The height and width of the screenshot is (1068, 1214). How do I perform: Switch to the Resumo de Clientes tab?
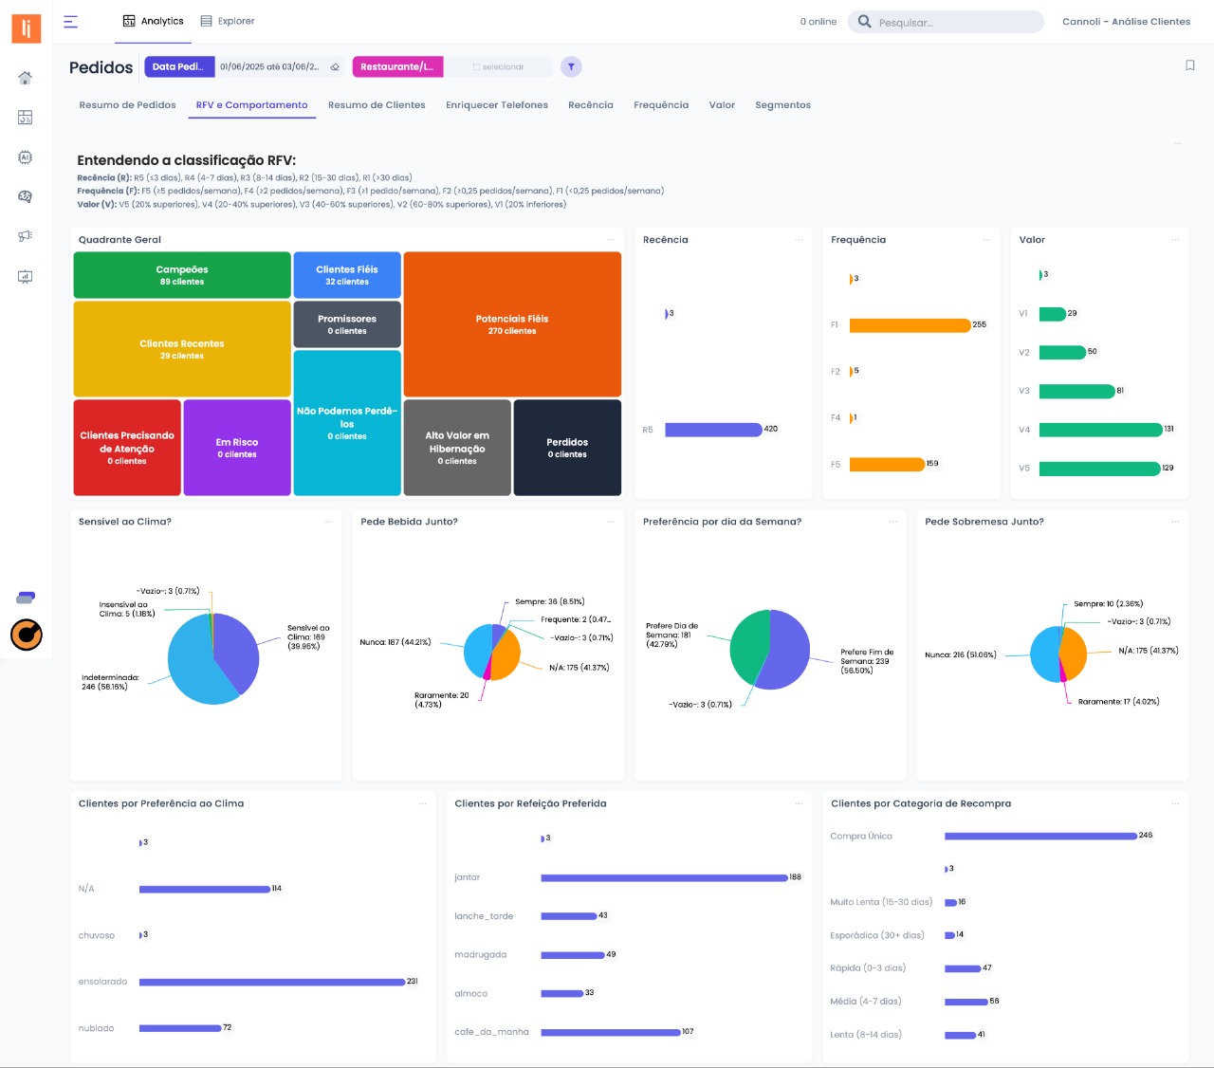(377, 105)
